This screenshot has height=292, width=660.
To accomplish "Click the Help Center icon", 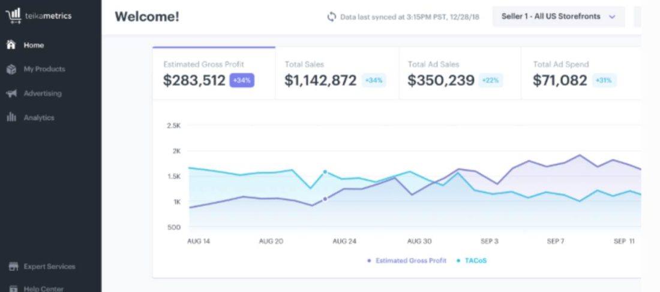I will tap(13, 288).
